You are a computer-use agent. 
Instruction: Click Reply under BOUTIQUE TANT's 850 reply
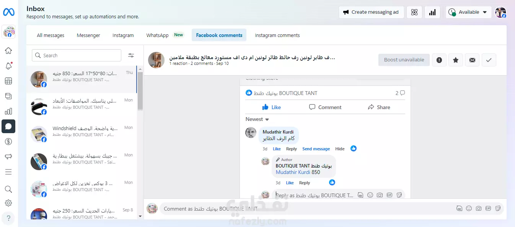(305, 183)
